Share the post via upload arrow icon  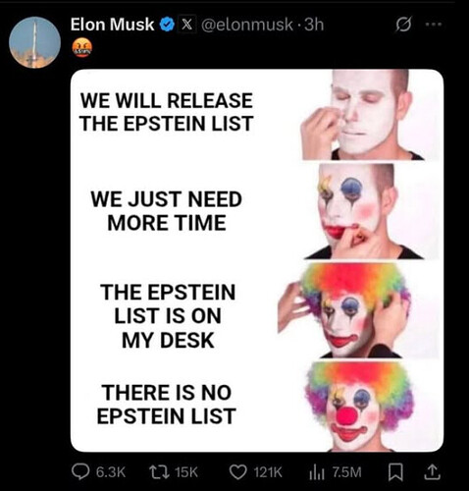tap(432, 472)
